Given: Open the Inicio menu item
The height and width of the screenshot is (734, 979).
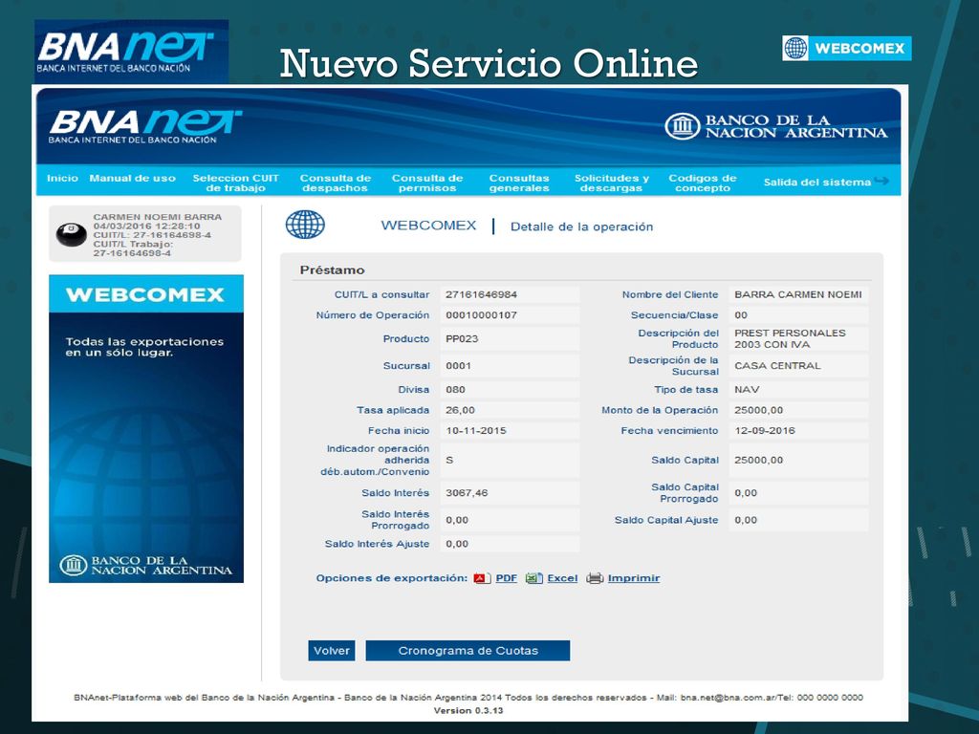Looking at the screenshot, I should pos(62,179).
